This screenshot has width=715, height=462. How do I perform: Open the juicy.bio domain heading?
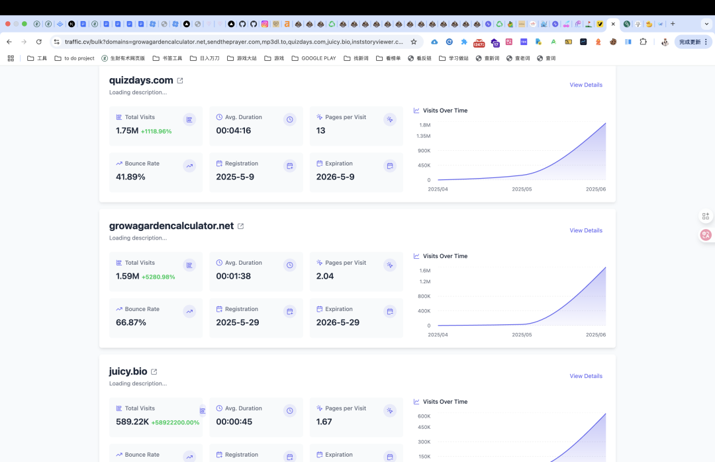pos(128,371)
